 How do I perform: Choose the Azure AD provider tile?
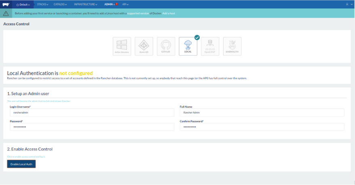click(x=144, y=46)
